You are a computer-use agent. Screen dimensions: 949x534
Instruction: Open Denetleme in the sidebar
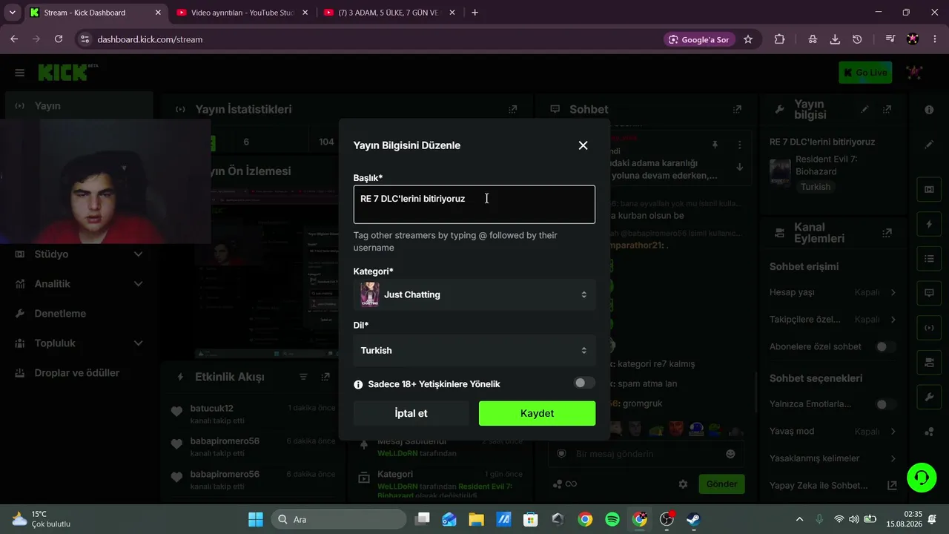pyautogui.click(x=79, y=314)
